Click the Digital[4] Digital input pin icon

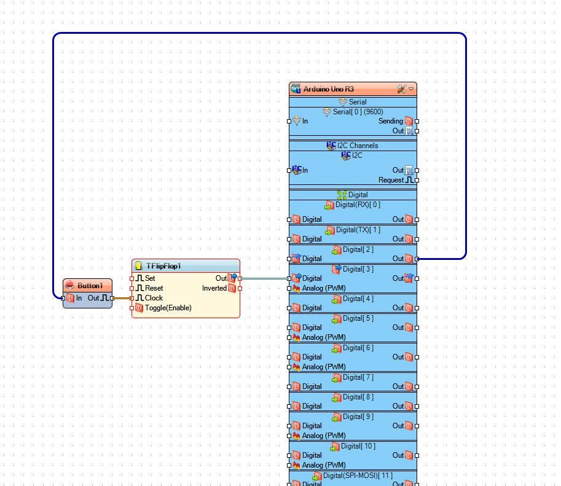click(296, 308)
